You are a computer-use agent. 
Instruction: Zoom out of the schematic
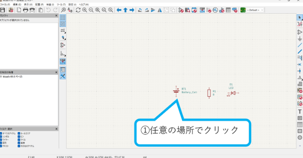point(91,10)
